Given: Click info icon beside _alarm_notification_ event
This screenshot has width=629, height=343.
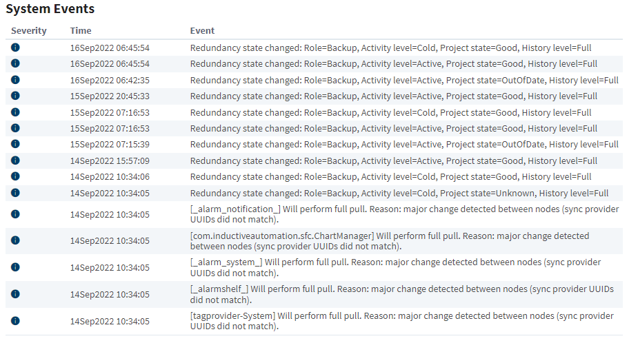Looking at the screenshot, I should click(15, 214).
